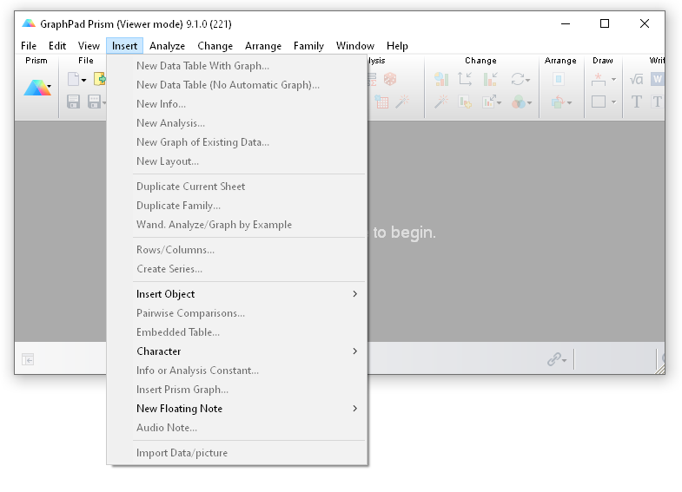Click the resize graph icon
The width and height of the screenshot is (682, 492).
(488, 102)
